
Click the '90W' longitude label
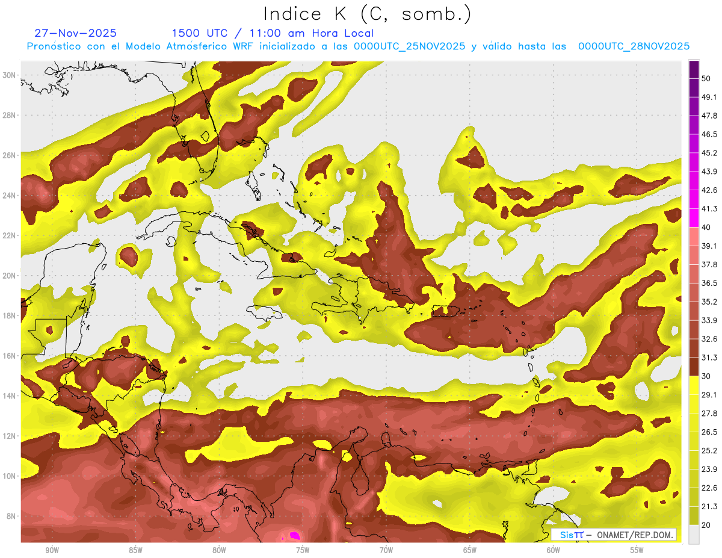click(x=52, y=550)
